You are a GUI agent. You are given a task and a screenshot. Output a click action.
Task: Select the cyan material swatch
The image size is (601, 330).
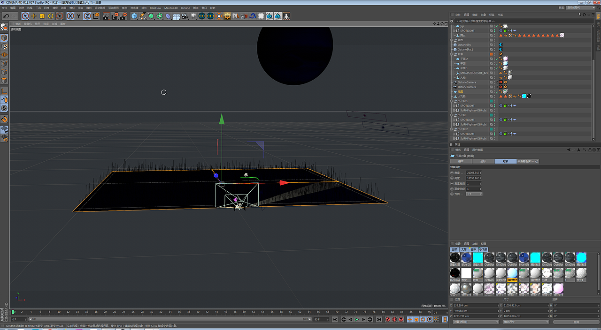pos(478,258)
